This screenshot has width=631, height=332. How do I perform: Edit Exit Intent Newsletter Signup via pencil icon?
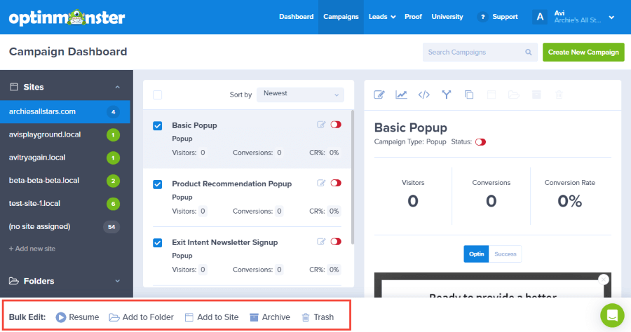pos(321,242)
